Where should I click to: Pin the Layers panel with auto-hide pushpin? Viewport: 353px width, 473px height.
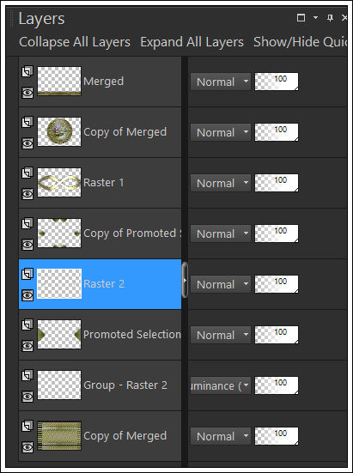[x=330, y=18]
